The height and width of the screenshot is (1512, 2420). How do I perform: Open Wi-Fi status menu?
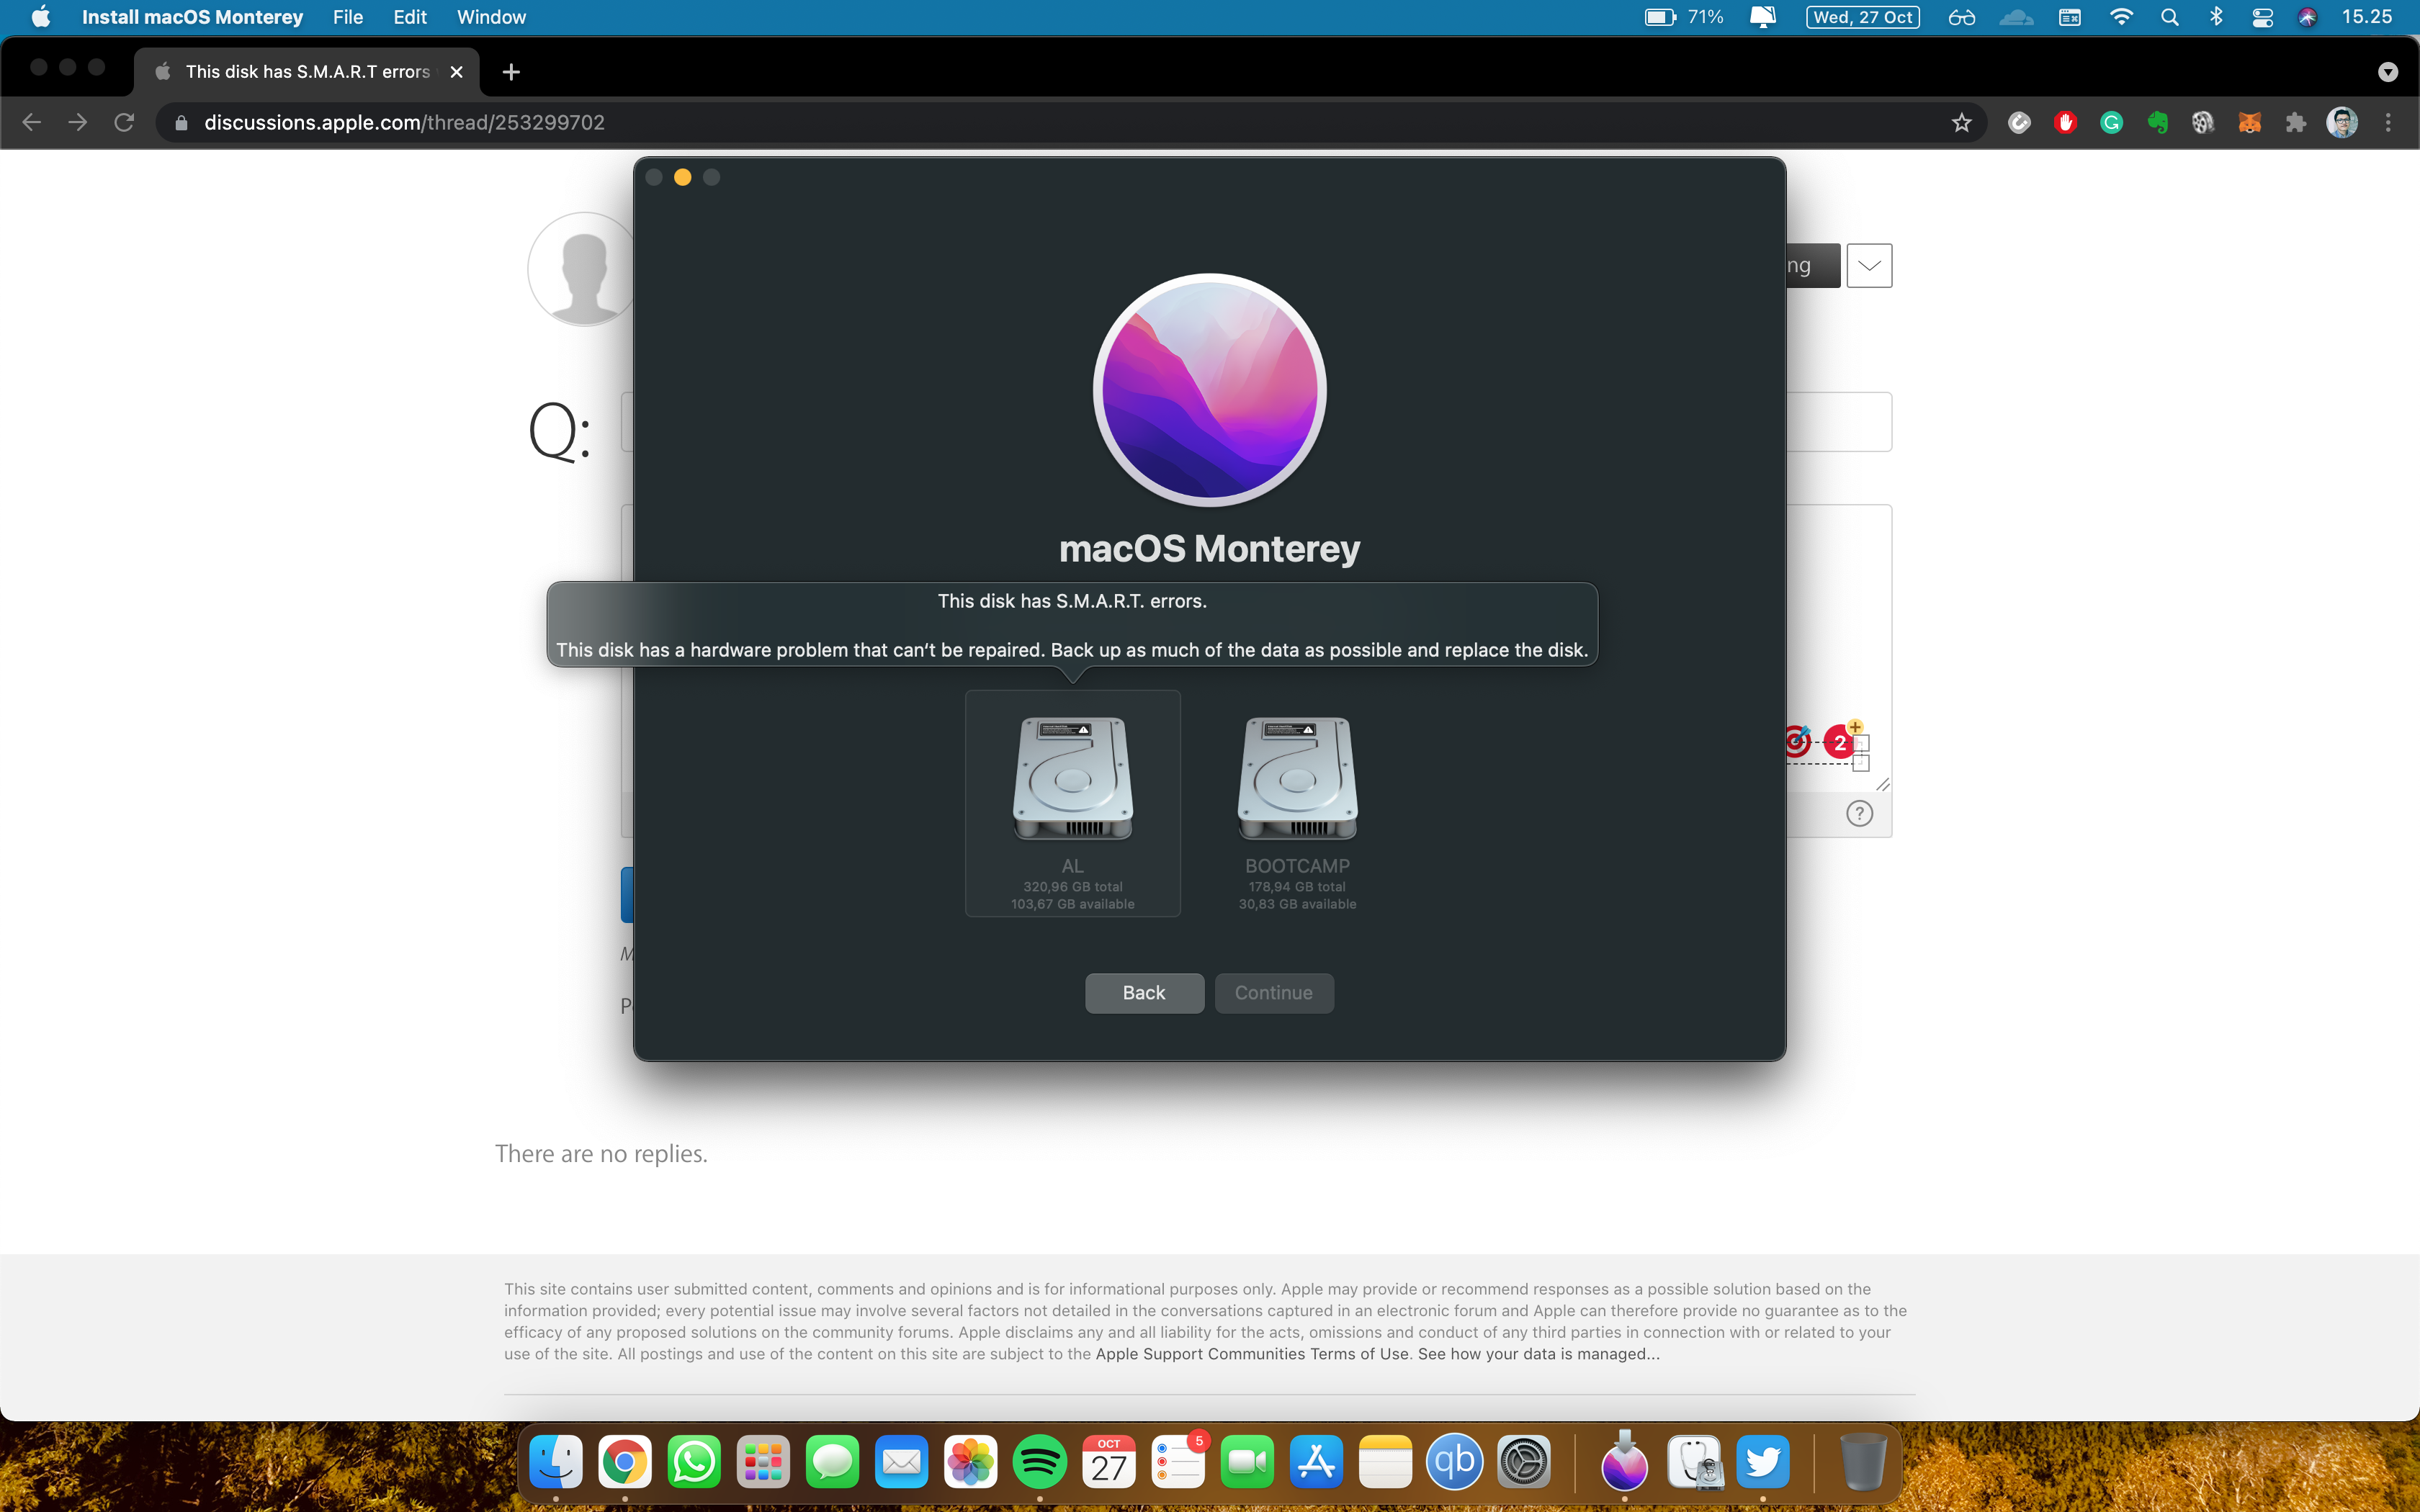click(2121, 17)
